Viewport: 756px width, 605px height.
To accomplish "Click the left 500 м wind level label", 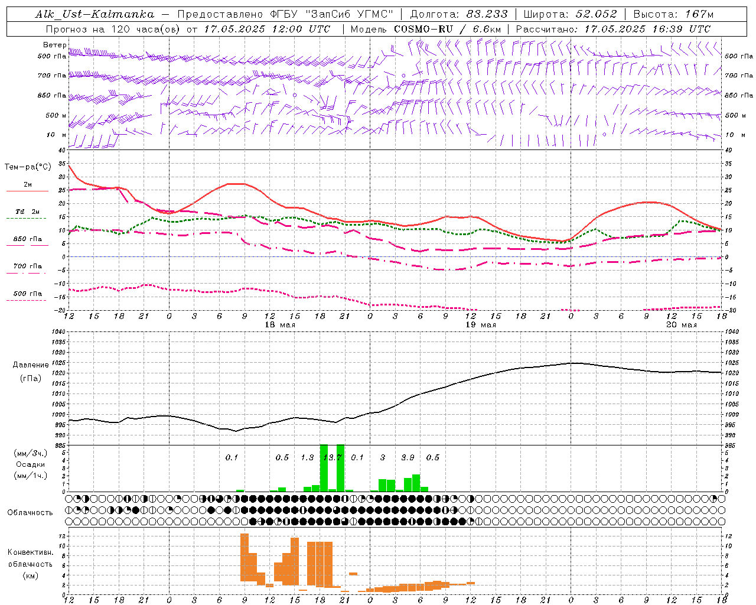I will [x=56, y=115].
